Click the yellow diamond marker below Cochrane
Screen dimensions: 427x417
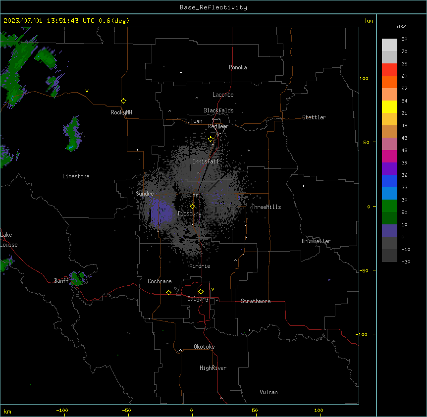168,292
